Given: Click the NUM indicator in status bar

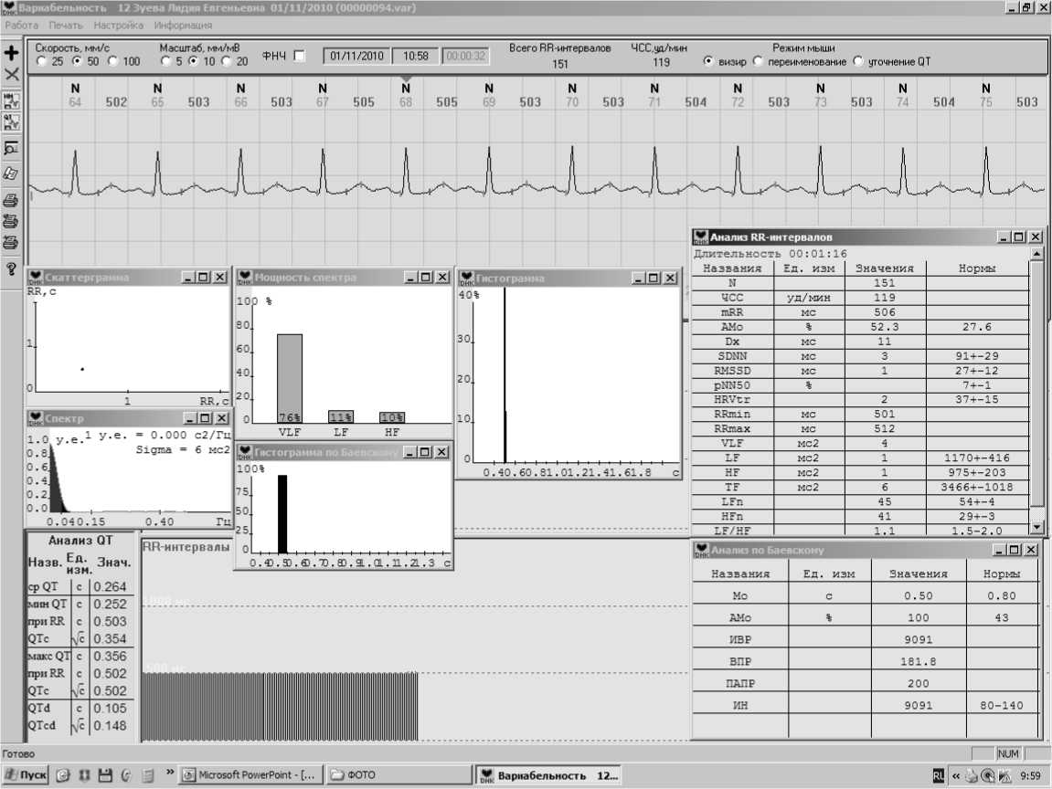Looking at the screenshot, I should (1008, 754).
